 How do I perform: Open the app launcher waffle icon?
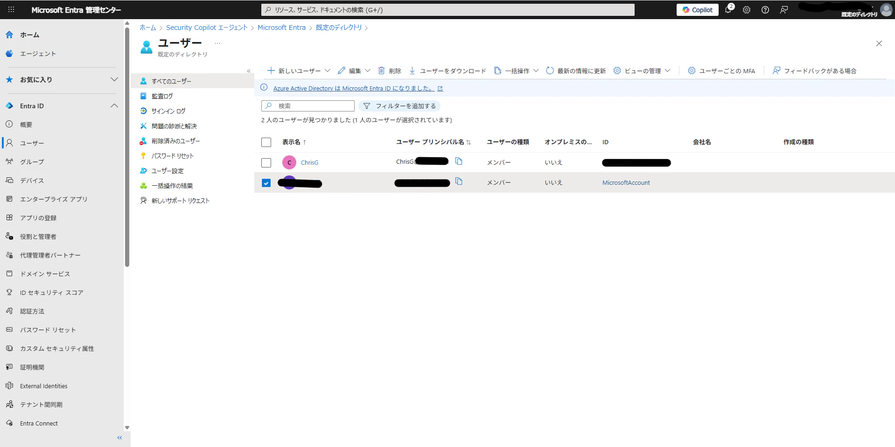tap(11, 9)
